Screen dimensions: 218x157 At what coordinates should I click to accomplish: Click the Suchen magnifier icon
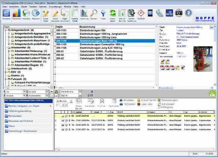tap(94, 13)
